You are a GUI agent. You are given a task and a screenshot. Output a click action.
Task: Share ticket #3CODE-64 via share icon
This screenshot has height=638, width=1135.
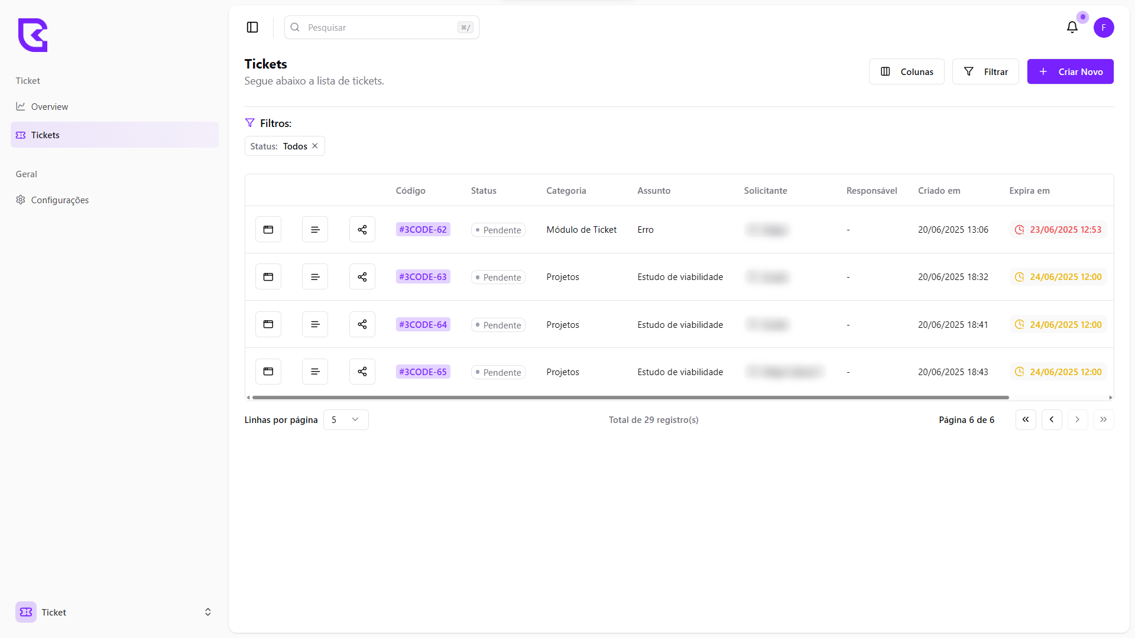pyautogui.click(x=362, y=324)
